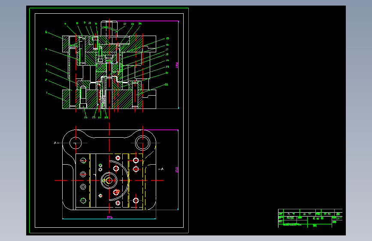Click part balloon number "17"
The image size is (372, 241).
[x=167, y=49]
